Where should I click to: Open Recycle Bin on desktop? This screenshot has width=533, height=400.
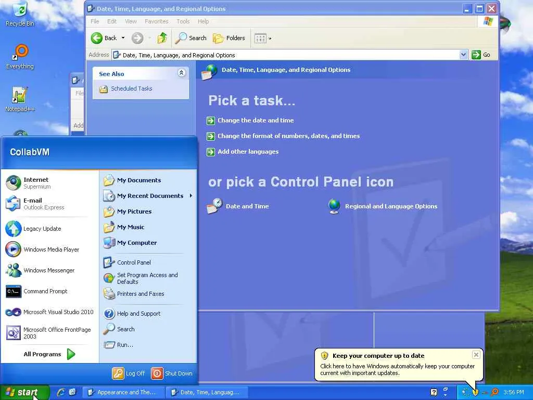click(20, 14)
